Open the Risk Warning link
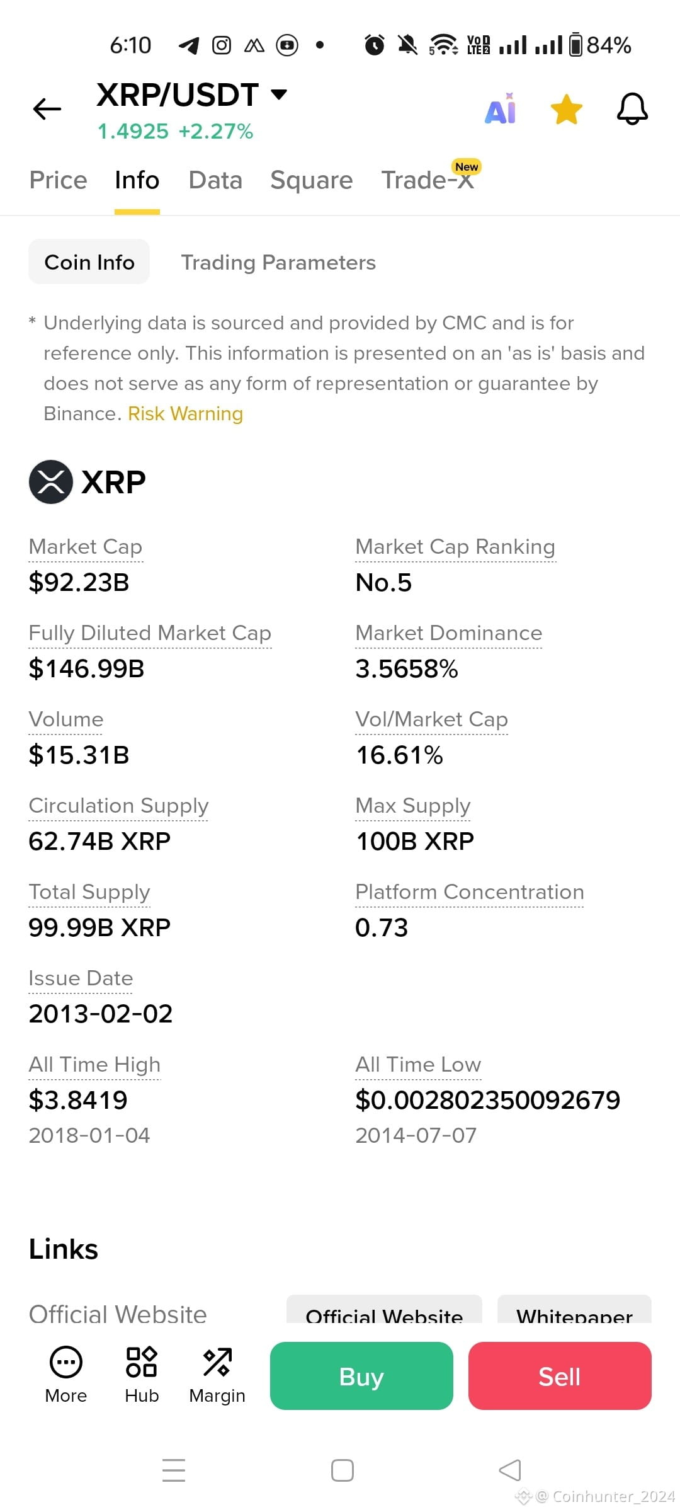The width and height of the screenshot is (680, 1512). click(185, 413)
